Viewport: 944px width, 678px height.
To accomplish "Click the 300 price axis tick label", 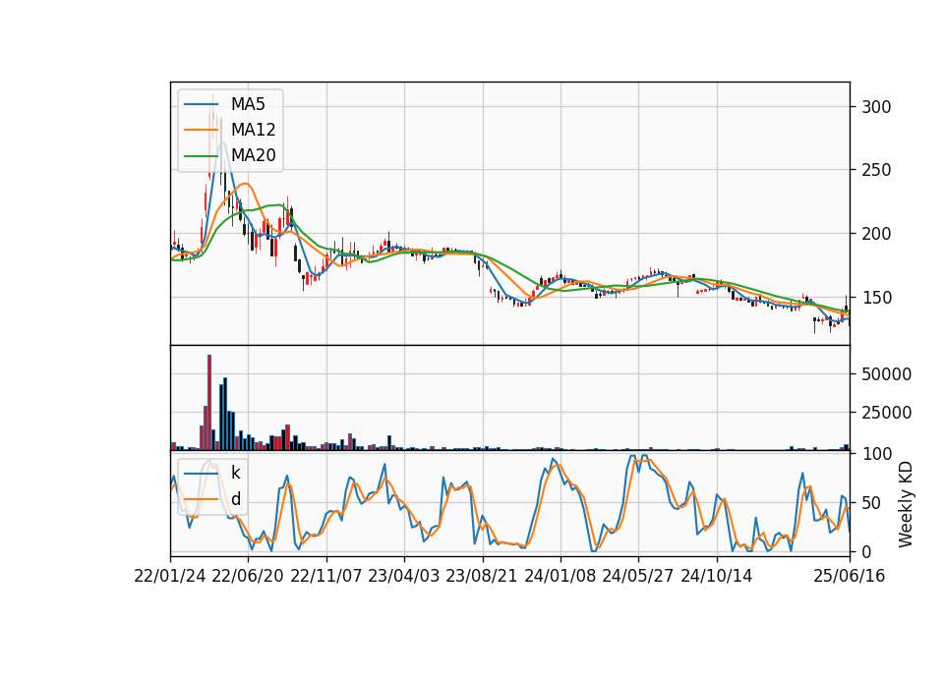I will coord(876,107).
